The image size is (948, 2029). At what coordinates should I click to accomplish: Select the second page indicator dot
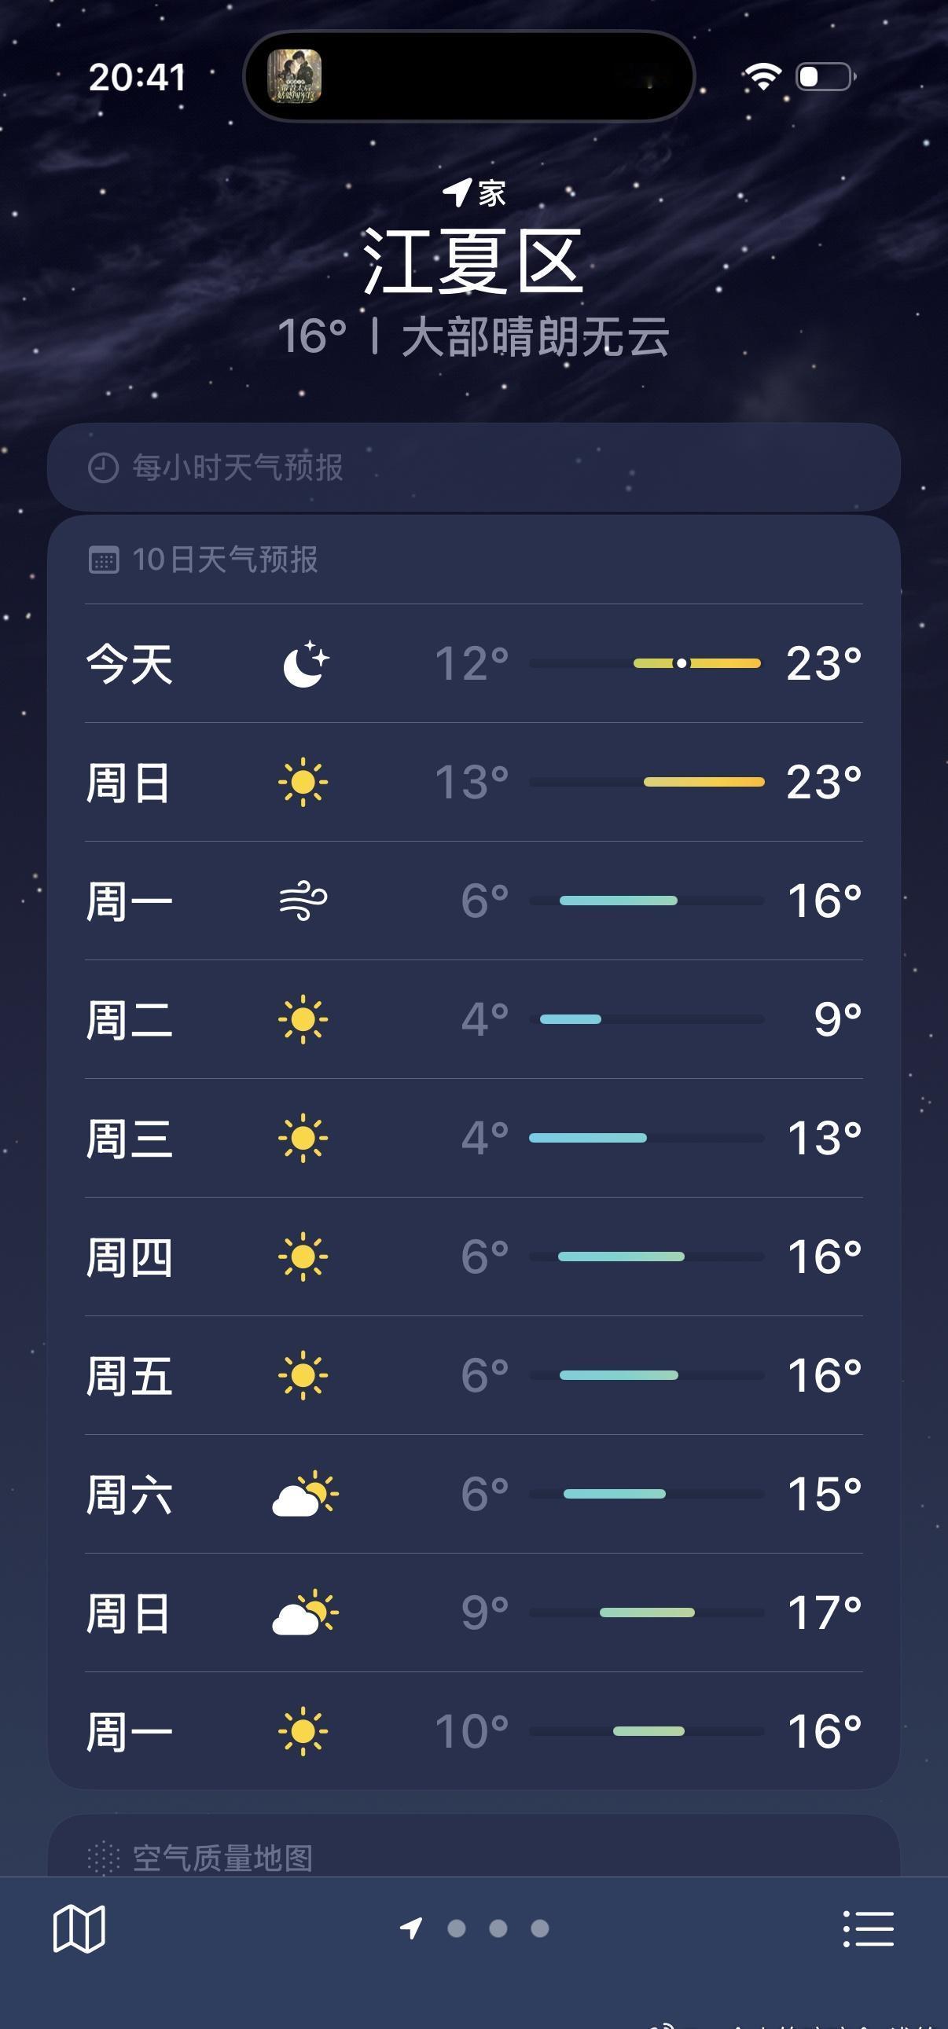pos(456,1928)
